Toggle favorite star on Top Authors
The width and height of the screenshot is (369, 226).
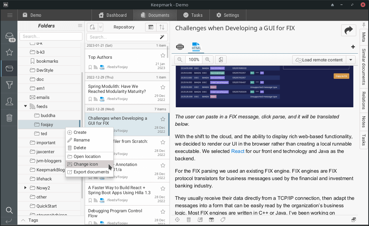(x=163, y=55)
